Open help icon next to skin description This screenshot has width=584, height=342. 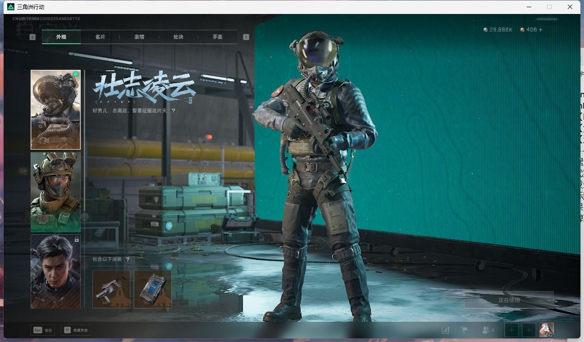point(173,111)
